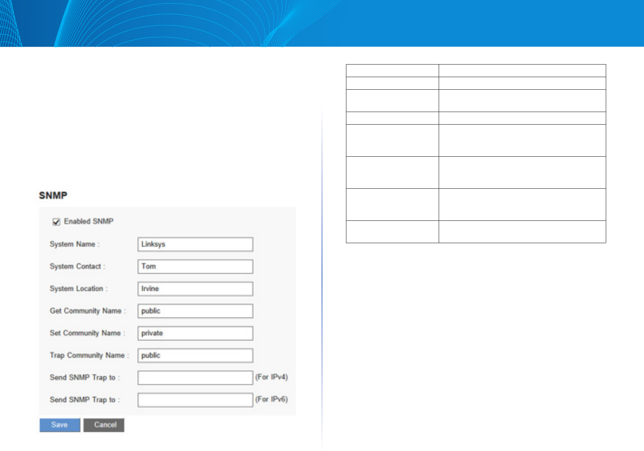Click the 'System Contact :' label

[77, 267]
